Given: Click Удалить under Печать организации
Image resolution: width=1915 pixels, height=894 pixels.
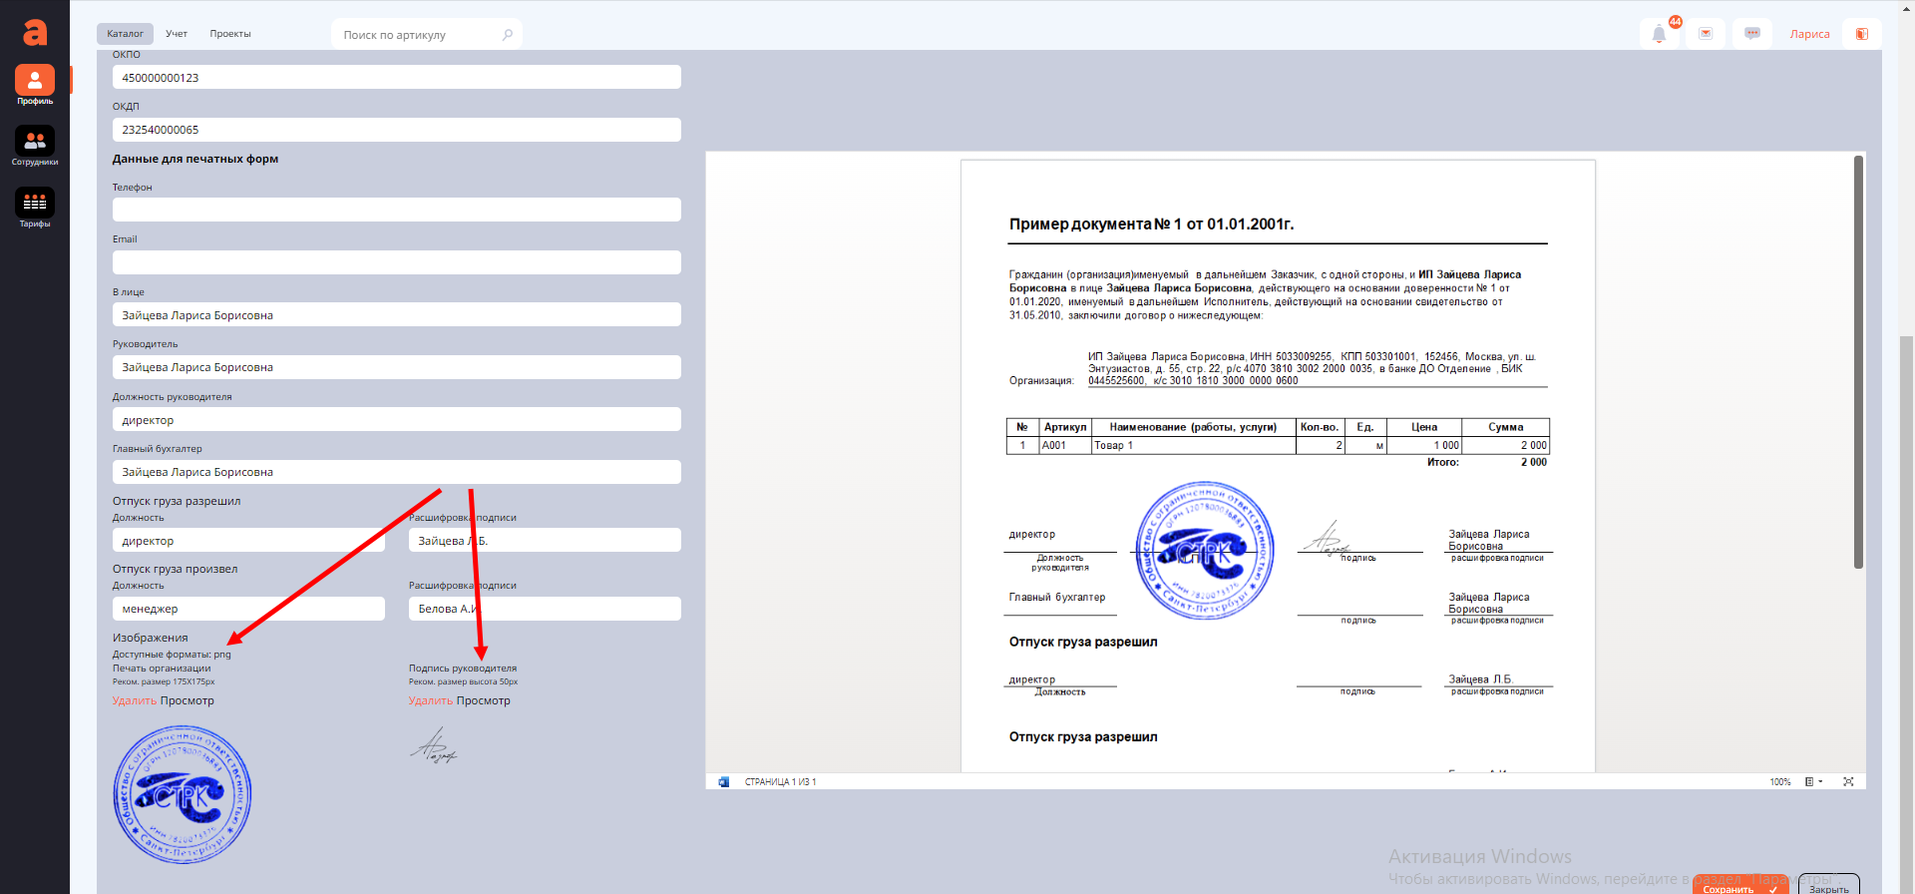Looking at the screenshot, I should point(135,700).
